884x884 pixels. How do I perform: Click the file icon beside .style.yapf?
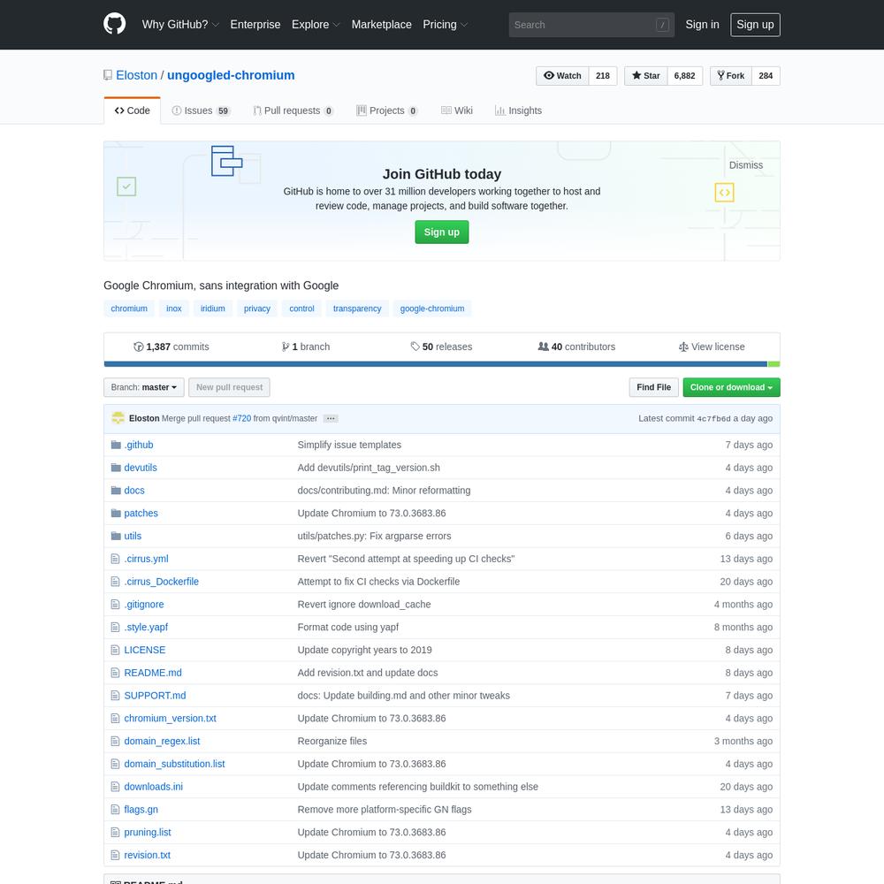(x=115, y=627)
